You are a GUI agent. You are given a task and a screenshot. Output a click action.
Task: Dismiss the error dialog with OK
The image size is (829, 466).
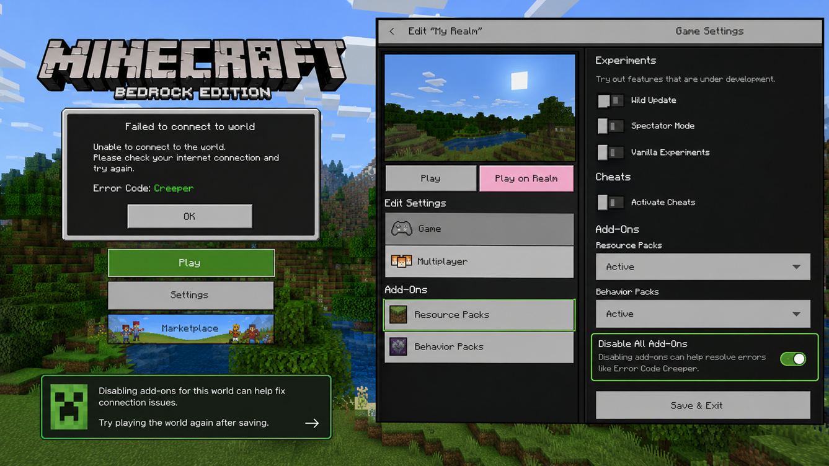click(x=190, y=216)
